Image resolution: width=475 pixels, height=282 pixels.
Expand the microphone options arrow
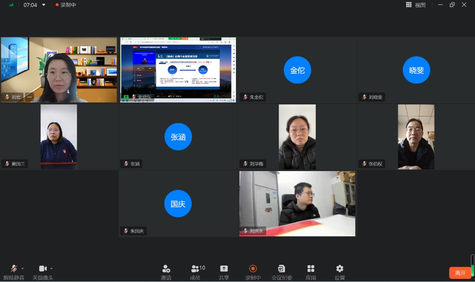point(22,269)
